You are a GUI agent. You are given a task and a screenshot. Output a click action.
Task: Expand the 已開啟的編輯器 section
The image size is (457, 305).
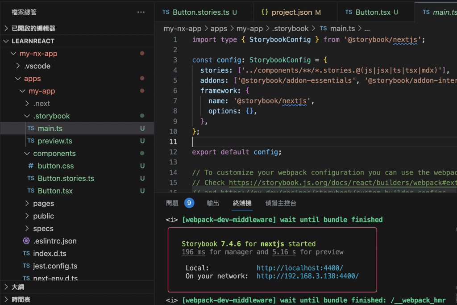pyautogui.click(x=6, y=28)
